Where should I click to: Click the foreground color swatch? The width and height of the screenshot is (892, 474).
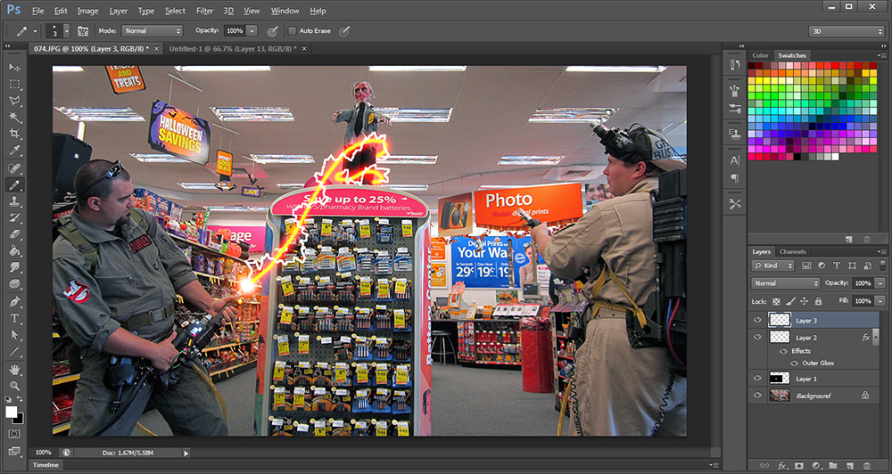(11, 412)
